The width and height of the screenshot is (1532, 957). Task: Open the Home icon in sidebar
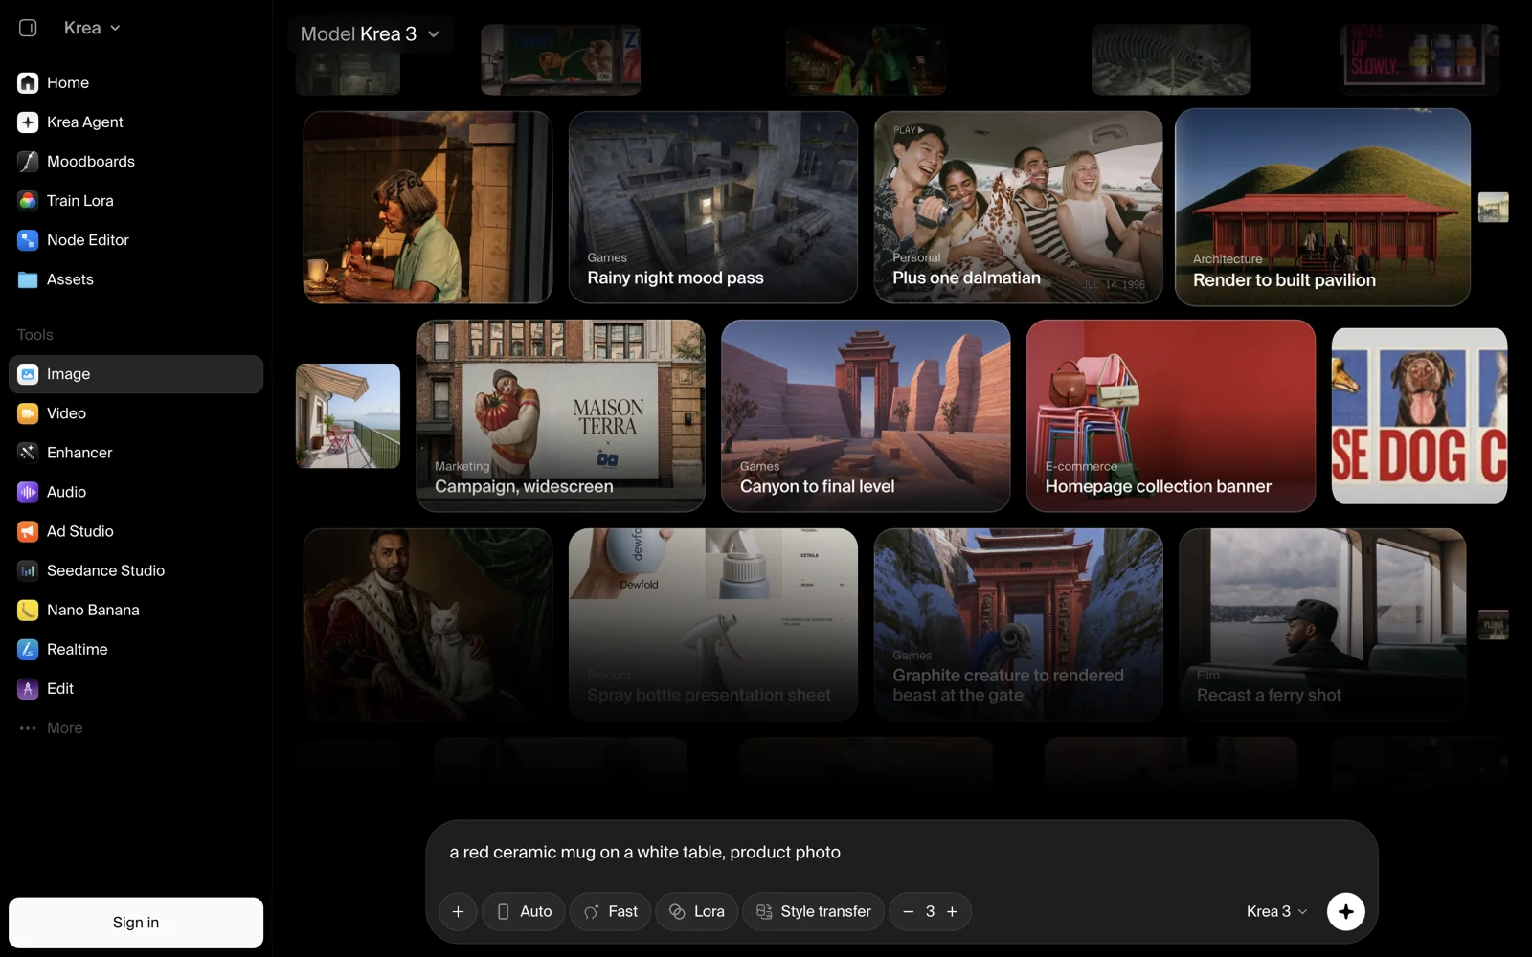pyautogui.click(x=28, y=83)
